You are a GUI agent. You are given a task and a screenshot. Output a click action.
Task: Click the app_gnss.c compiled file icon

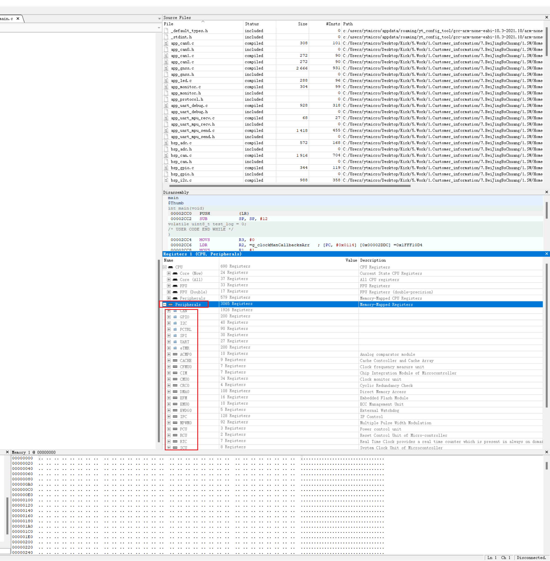coord(166,68)
